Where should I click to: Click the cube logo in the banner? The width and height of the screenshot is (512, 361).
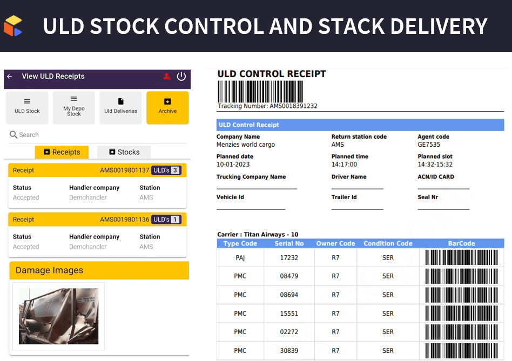click(x=13, y=26)
